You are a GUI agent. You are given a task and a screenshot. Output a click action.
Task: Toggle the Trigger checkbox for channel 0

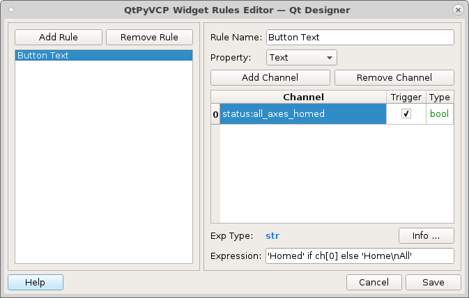tap(406, 113)
